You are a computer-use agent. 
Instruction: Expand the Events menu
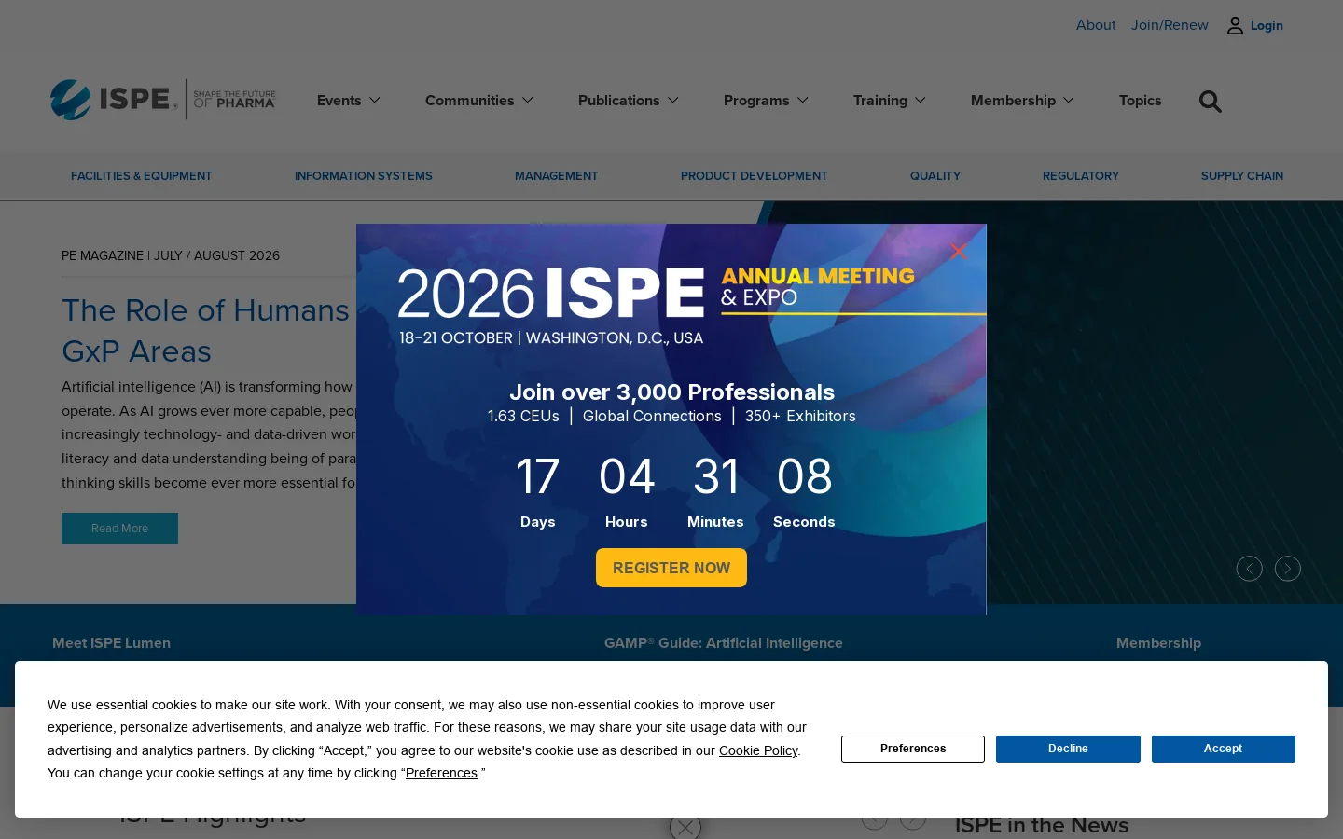[349, 101]
